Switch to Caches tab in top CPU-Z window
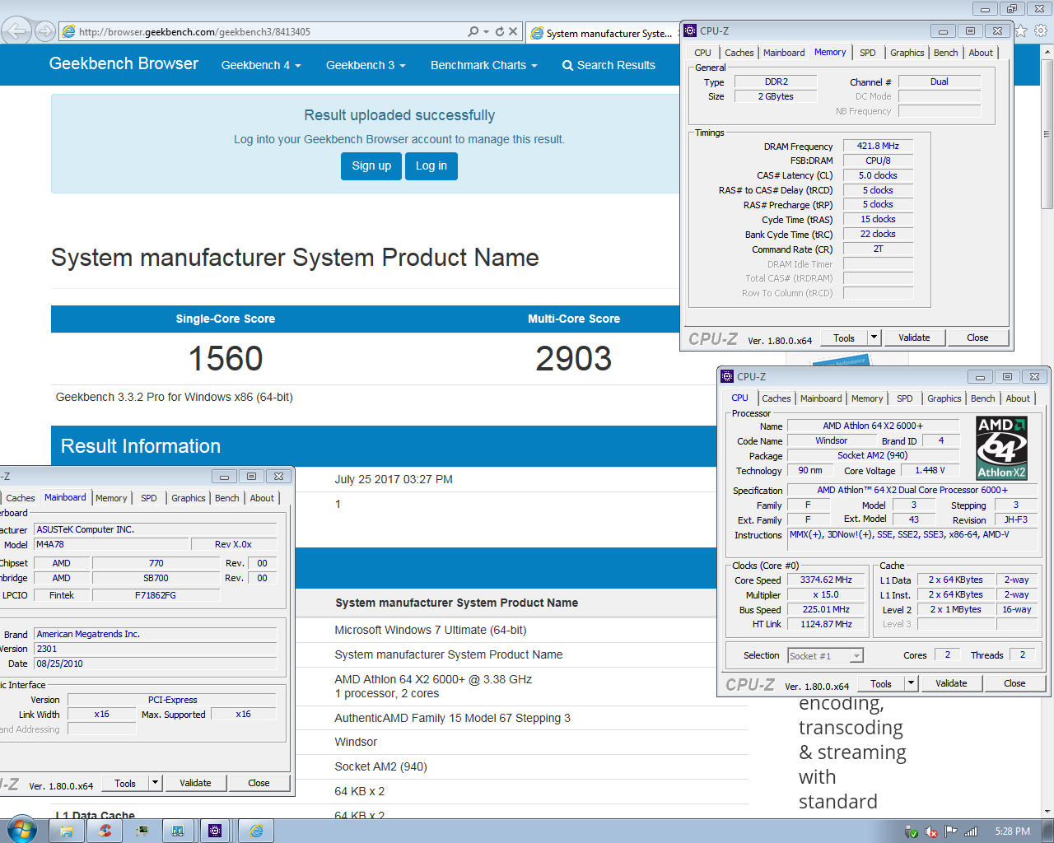 pyautogui.click(x=739, y=53)
